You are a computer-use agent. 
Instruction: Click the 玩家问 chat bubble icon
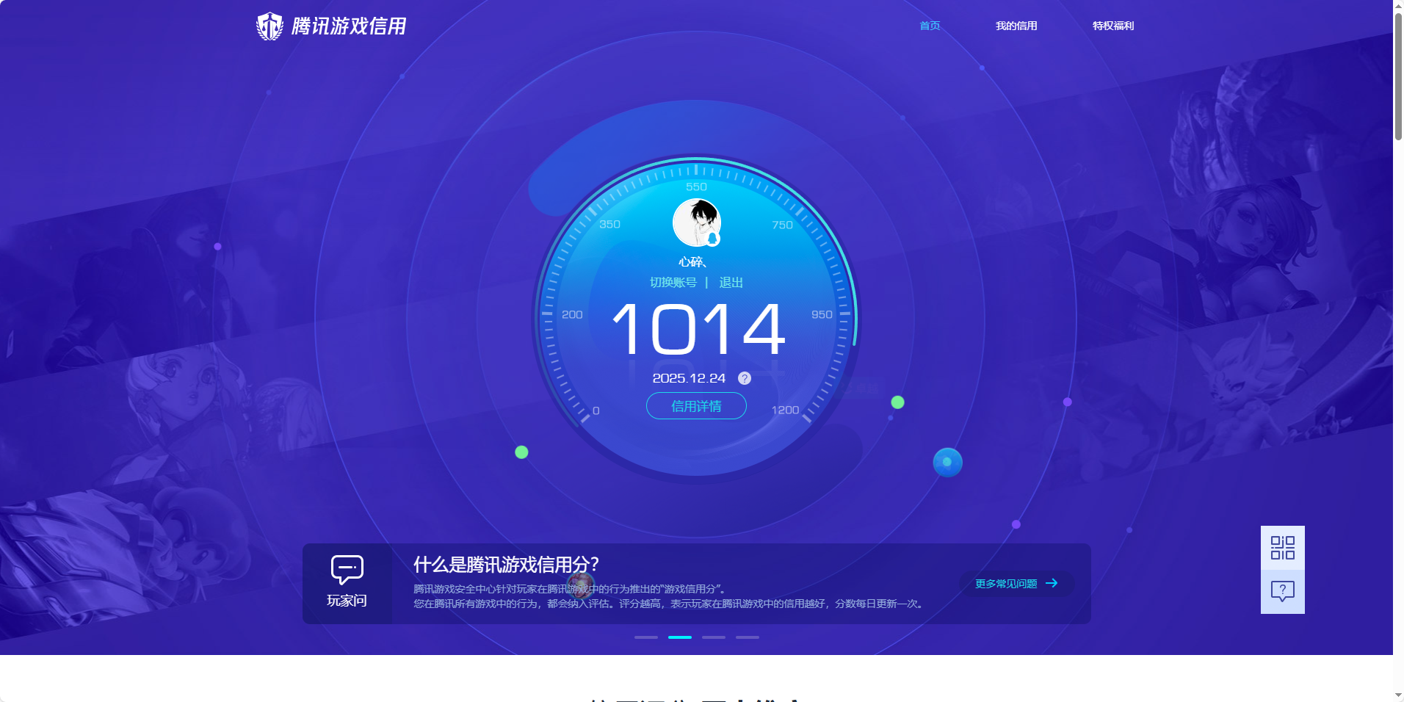(x=347, y=570)
